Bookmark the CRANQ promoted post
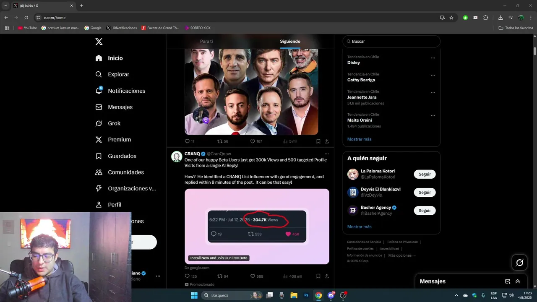This screenshot has height=302, width=537. pyautogui.click(x=318, y=276)
